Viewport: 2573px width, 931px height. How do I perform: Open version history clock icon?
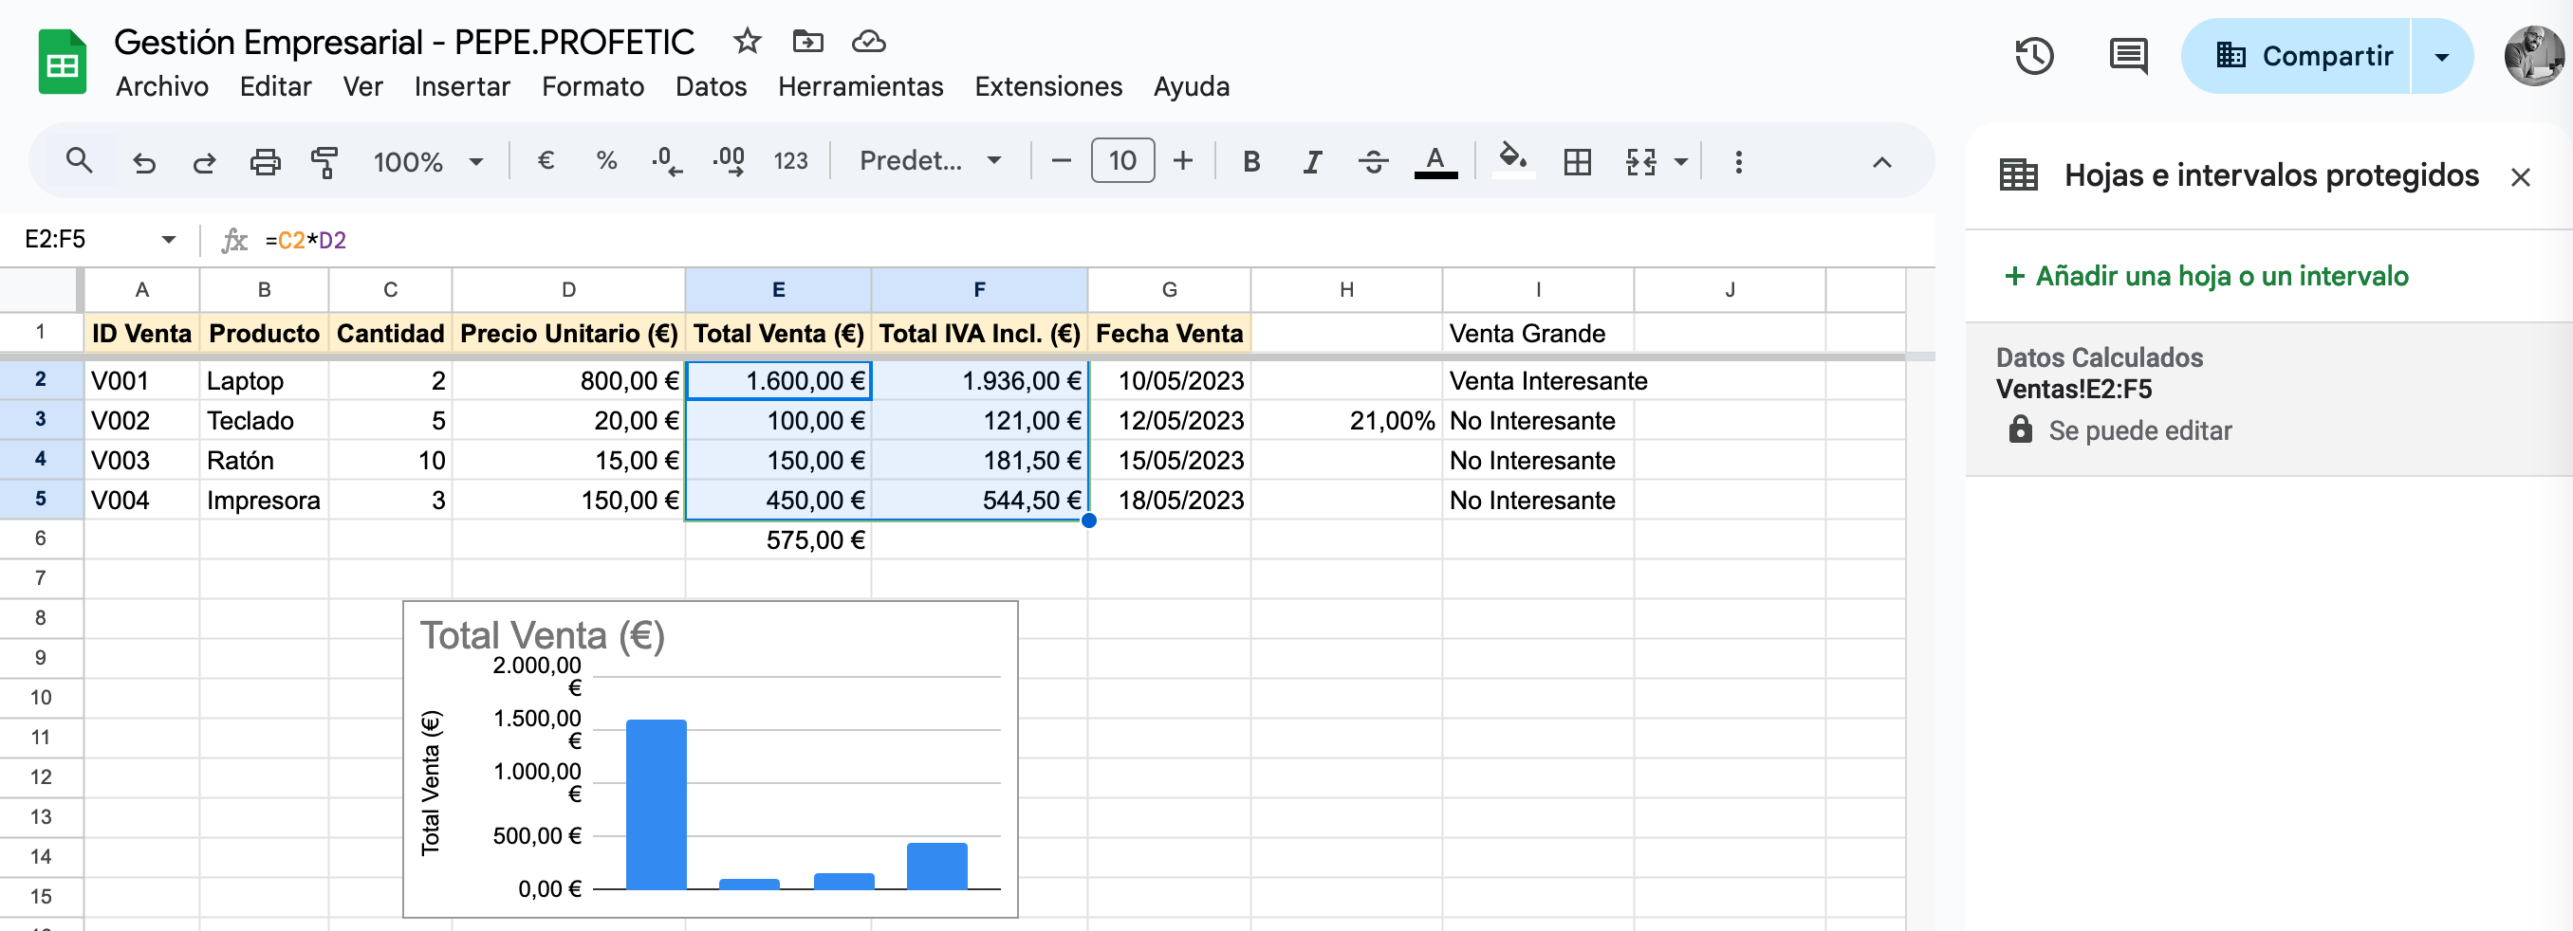[x=2032, y=56]
